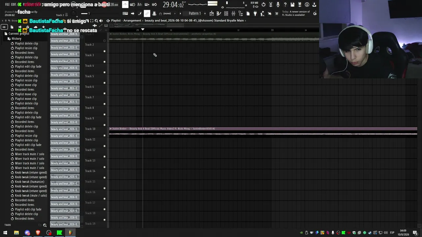Toggle loop recording
This screenshot has width=422, height=237.
point(154,5)
